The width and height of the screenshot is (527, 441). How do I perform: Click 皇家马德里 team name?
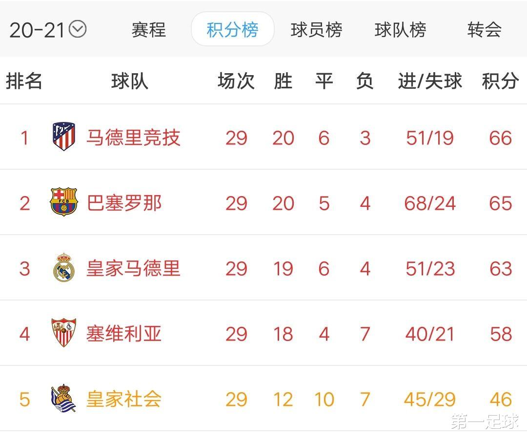pyautogui.click(x=134, y=268)
